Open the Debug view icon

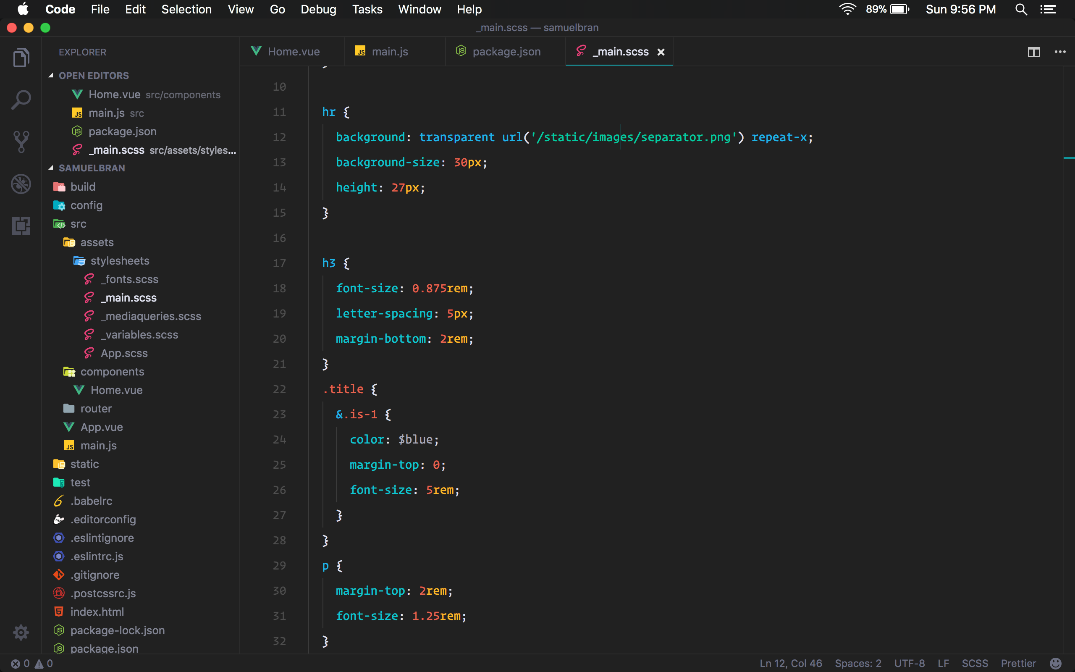coord(21,184)
